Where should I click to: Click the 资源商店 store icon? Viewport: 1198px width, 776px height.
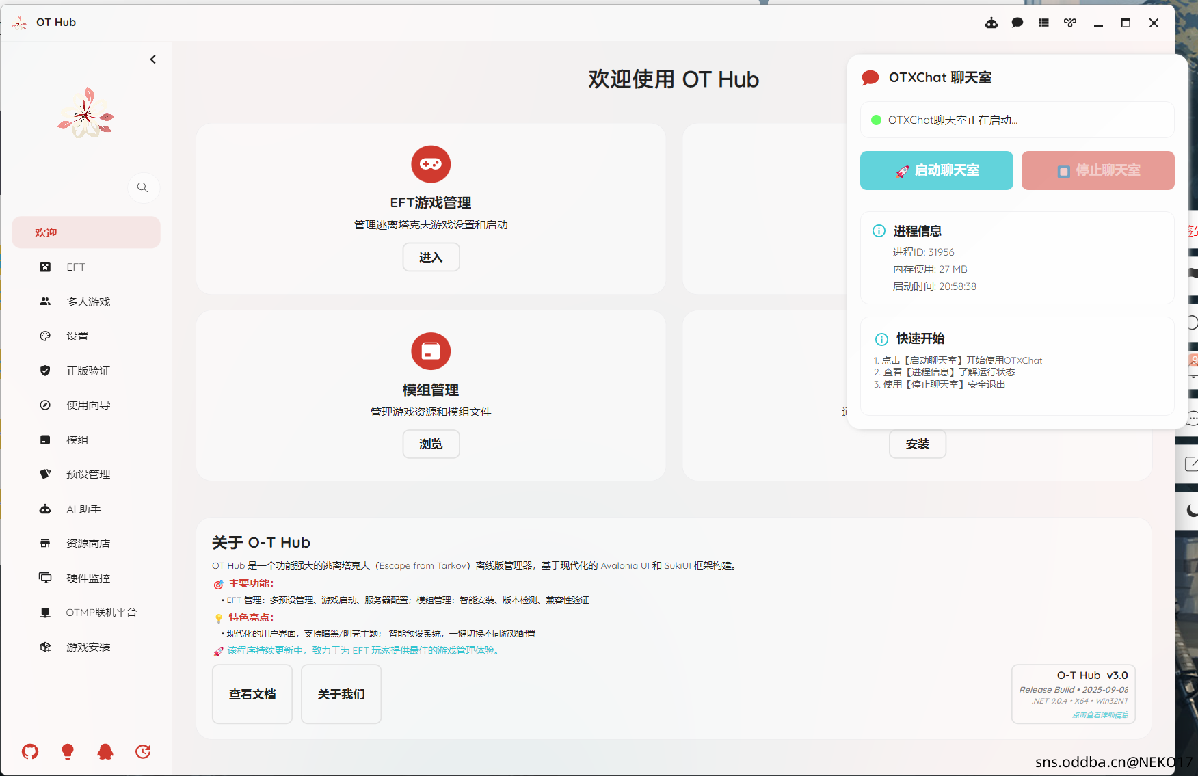pos(45,544)
